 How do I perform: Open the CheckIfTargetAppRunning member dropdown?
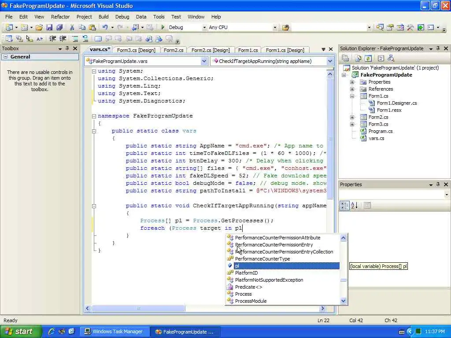pyautogui.click(x=330, y=61)
